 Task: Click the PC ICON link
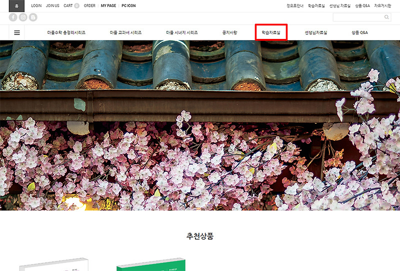point(128,5)
